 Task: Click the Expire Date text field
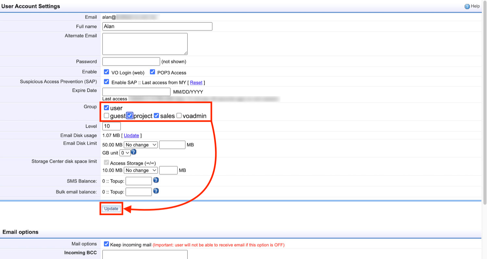[x=136, y=92]
